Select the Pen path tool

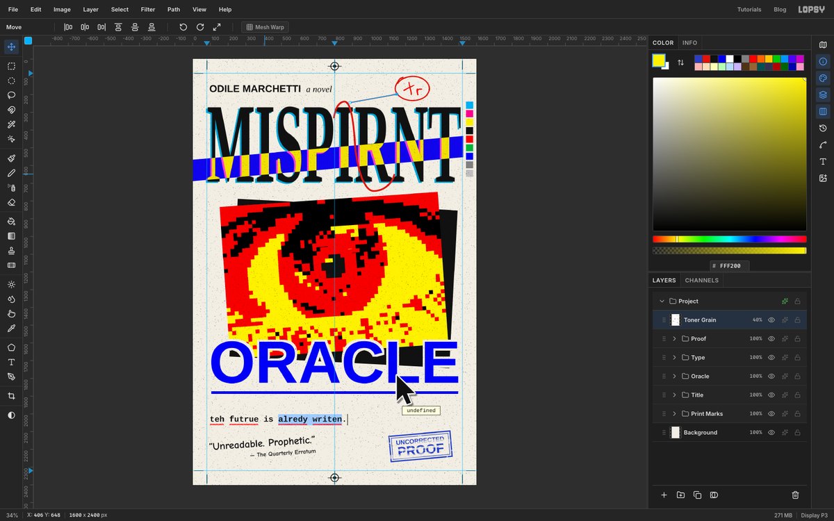[x=11, y=377]
